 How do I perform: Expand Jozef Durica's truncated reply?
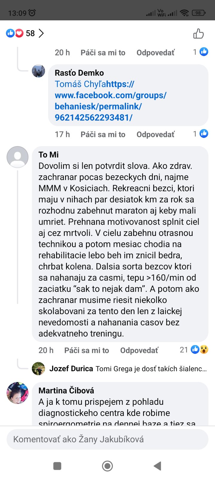coord(151,369)
